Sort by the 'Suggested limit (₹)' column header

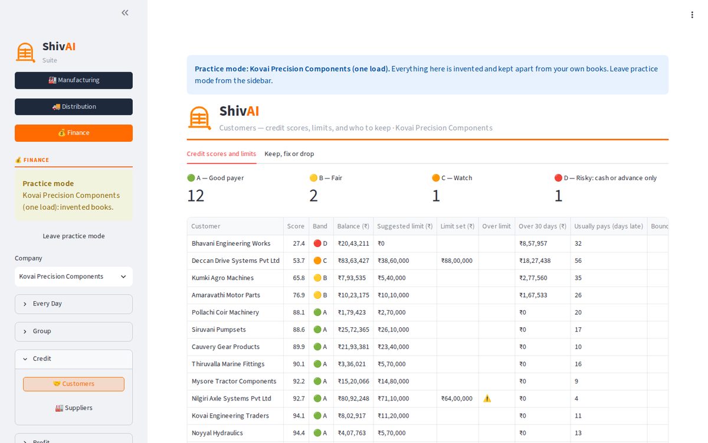(405, 226)
